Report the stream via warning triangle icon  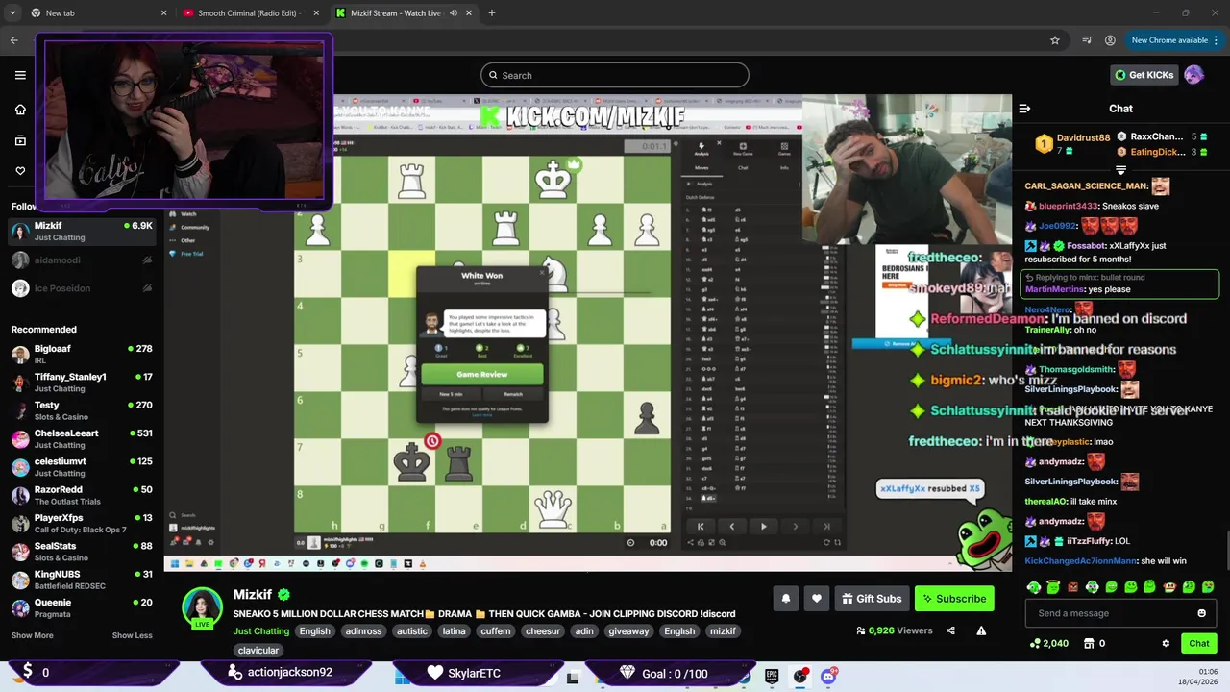pyautogui.click(x=981, y=630)
